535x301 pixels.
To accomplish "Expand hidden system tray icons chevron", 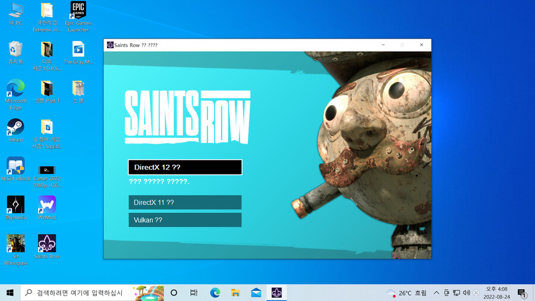I will click(x=436, y=293).
